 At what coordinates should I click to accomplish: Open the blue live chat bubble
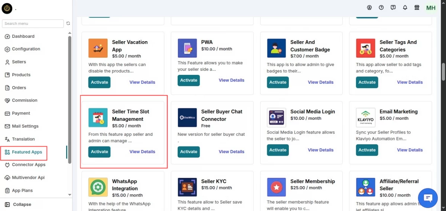tap(428, 198)
